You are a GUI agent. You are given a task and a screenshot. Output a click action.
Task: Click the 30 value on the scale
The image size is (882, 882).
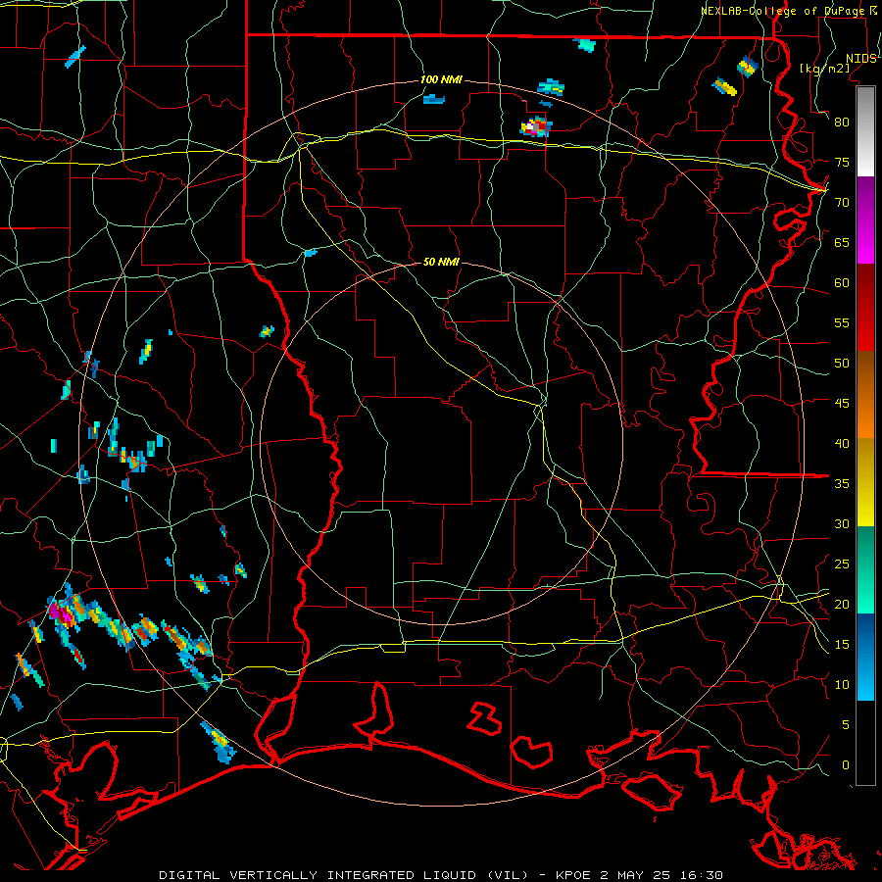[x=842, y=523]
